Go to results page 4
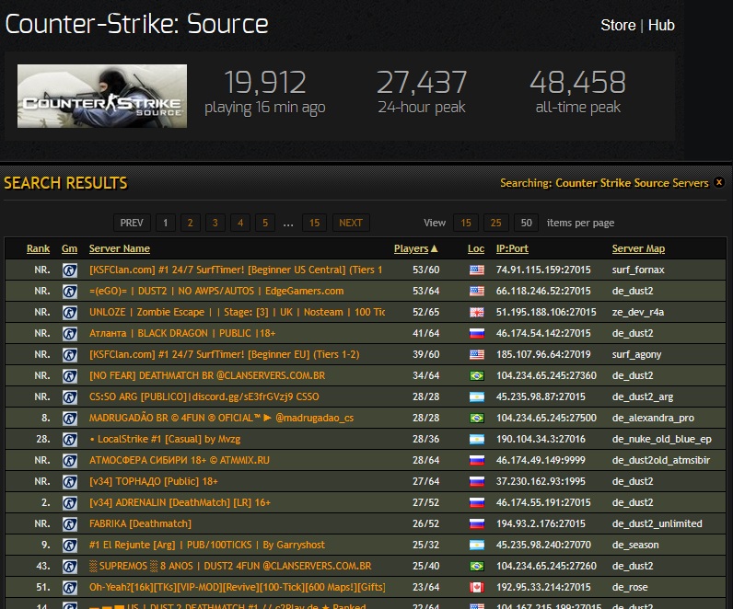Viewport: 733px width, 609px height. tap(240, 223)
